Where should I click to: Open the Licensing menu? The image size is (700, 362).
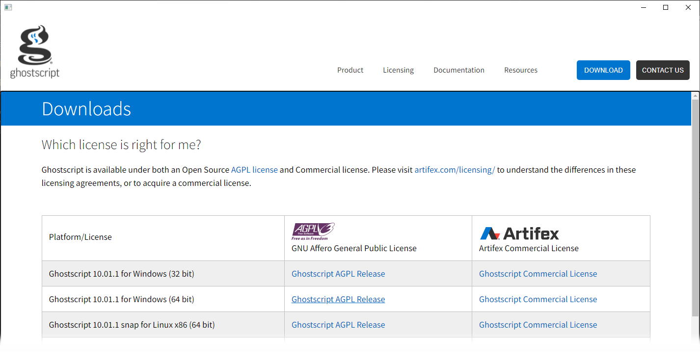tap(398, 70)
